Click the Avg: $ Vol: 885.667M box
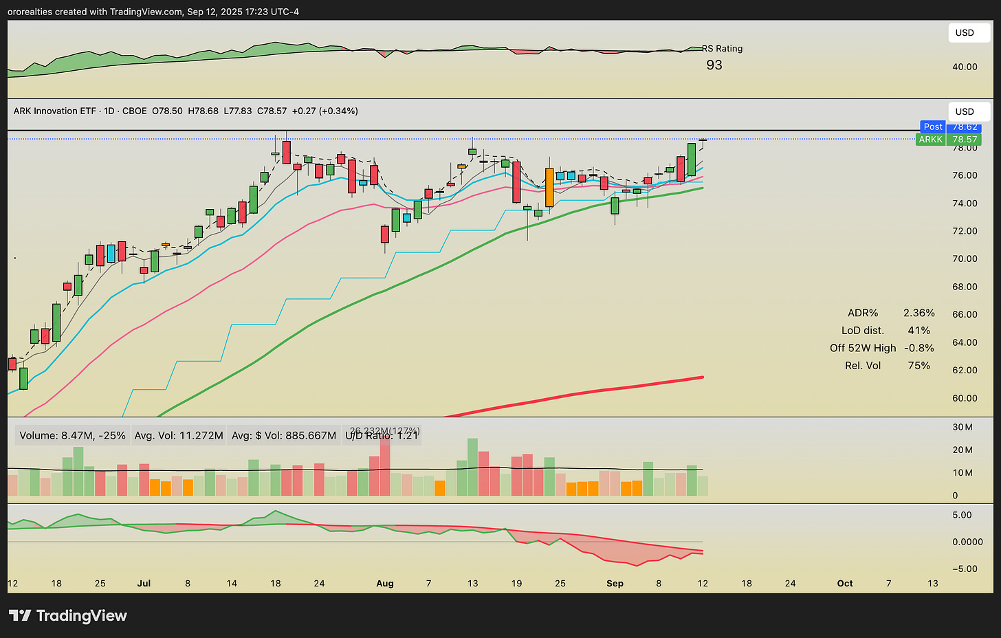1001x638 pixels. click(x=284, y=435)
